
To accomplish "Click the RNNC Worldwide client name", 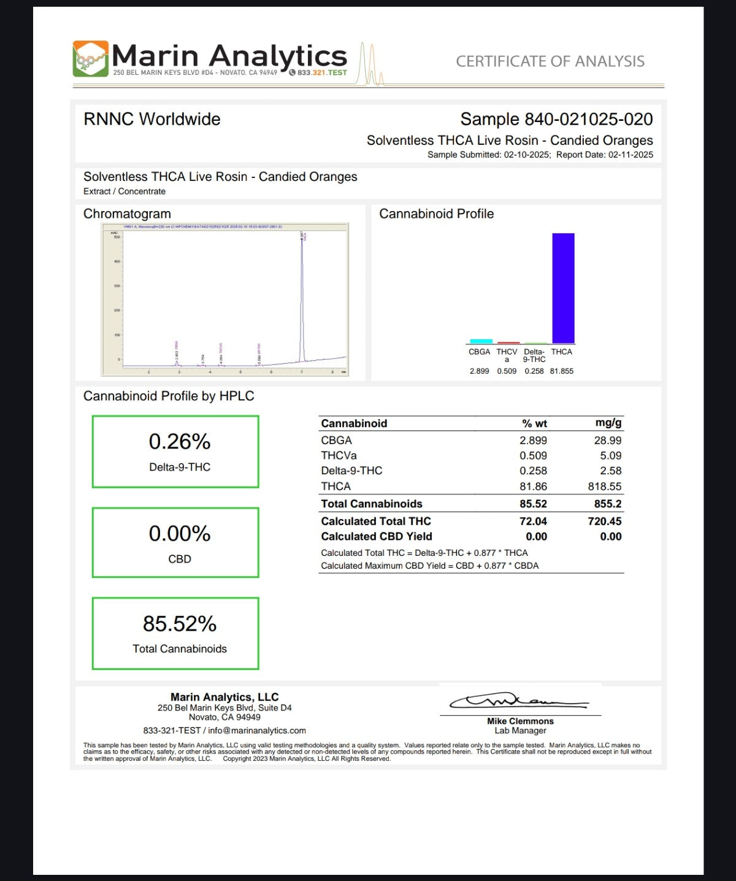I will coord(152,119).
